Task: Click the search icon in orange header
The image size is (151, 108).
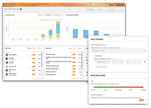Action: pos(84,5)
